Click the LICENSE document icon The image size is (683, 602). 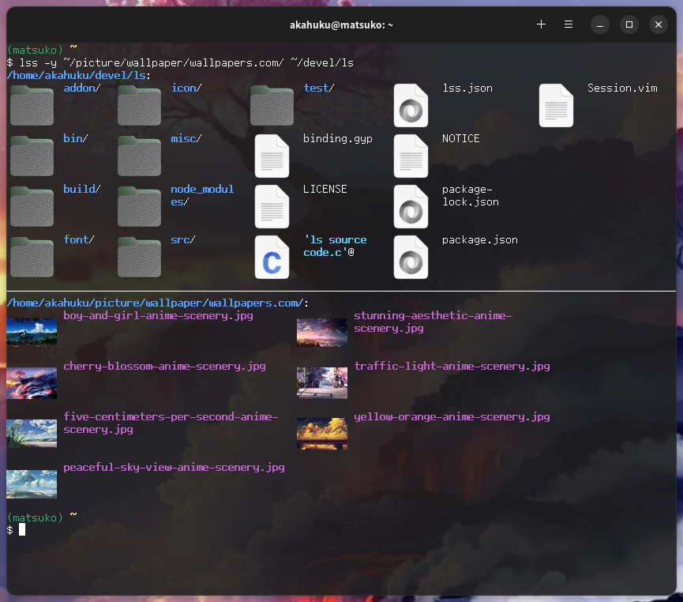click(272, 207)
